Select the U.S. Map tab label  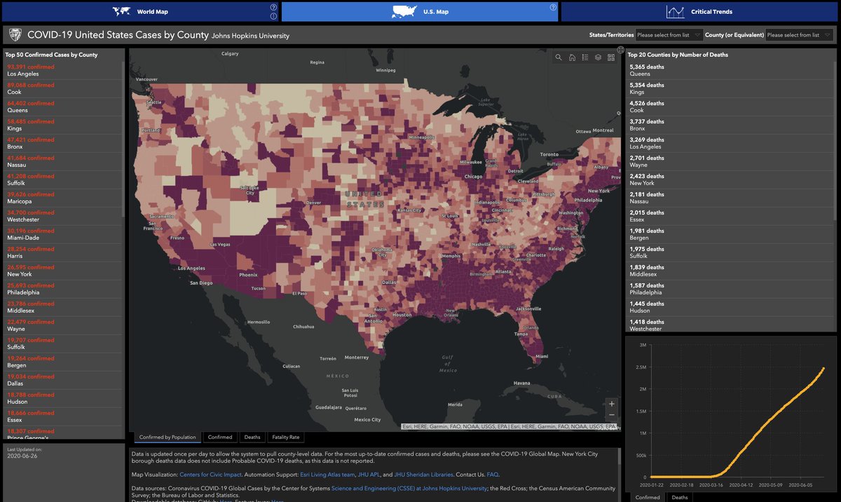(x=436, y=12)
